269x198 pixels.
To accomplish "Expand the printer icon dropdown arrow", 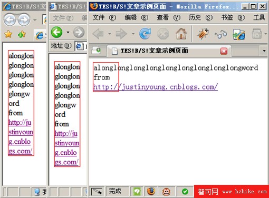I will pyautogui.click(x=266, y=34).
